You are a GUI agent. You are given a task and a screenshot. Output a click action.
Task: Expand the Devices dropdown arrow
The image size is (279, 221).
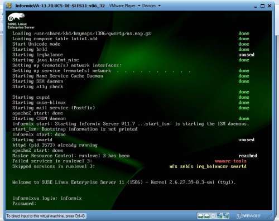(x=160, y=6)
